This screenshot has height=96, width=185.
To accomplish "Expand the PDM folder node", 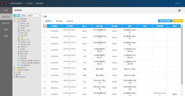I will [14, 72].
